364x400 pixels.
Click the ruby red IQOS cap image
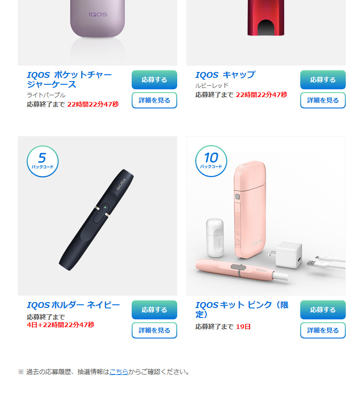pos(266,33)
